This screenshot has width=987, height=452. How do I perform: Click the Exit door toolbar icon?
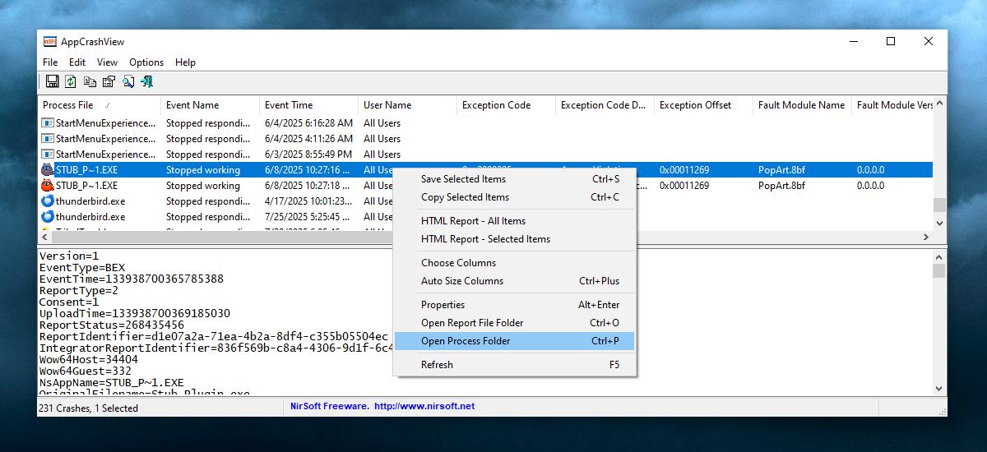tap(147, 81)
